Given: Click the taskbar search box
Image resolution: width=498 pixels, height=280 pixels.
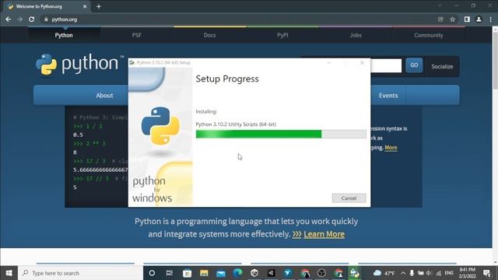Looking at the screenshot, I should pos(81,273).
